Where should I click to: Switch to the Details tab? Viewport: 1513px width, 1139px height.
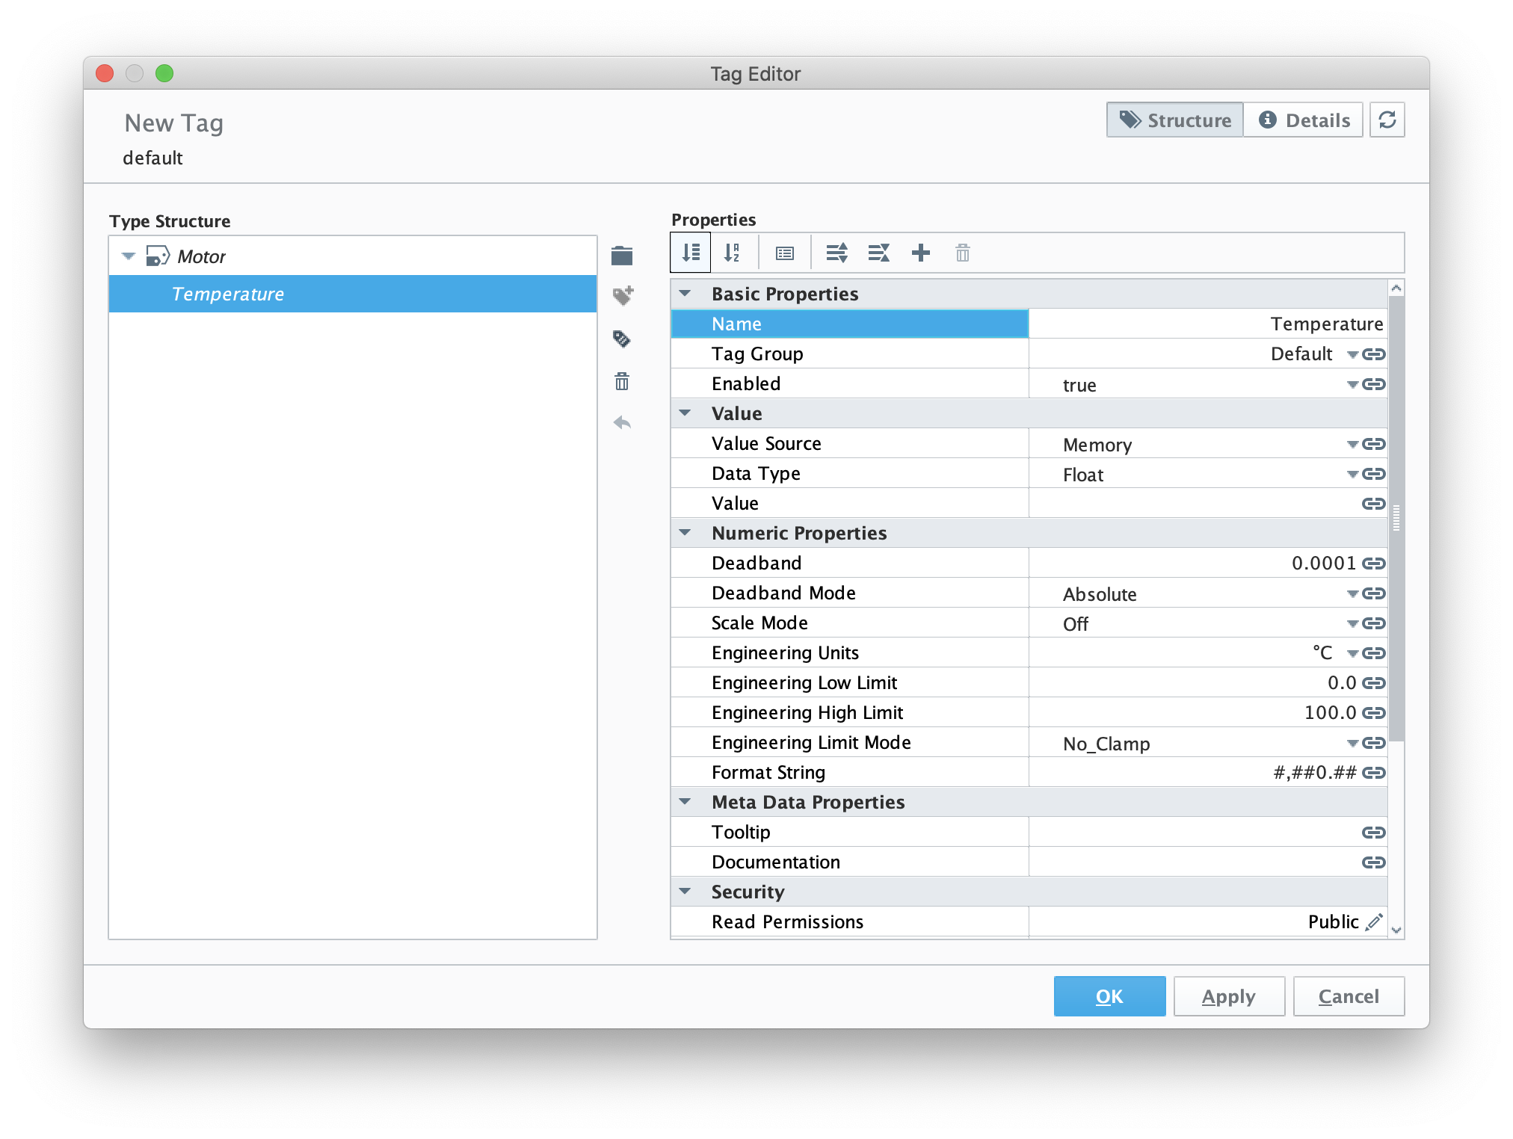[1303, 120]
